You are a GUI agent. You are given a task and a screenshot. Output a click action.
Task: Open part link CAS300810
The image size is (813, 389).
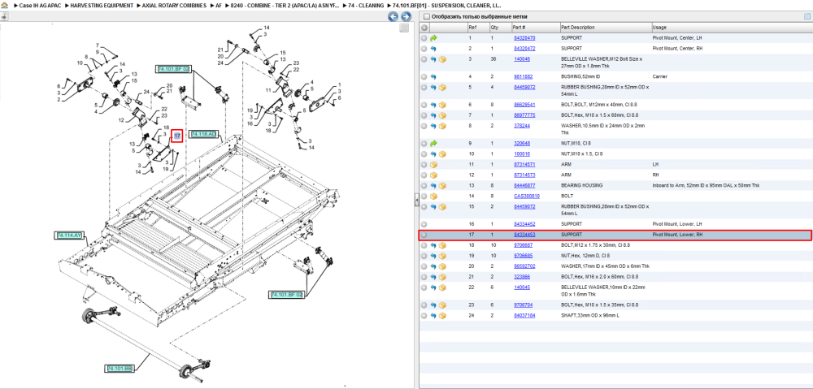click(527, 197)
